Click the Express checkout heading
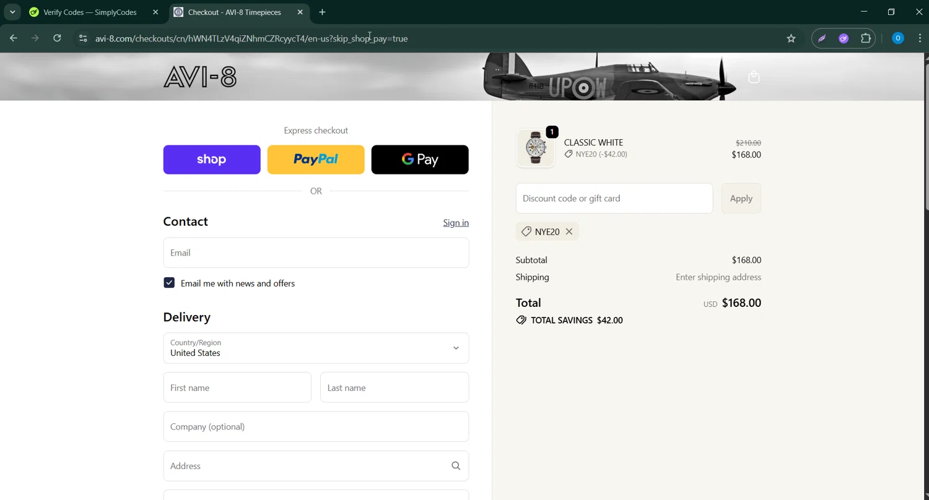This screenshot has width=929, height=500. click(x=316, y=131)
